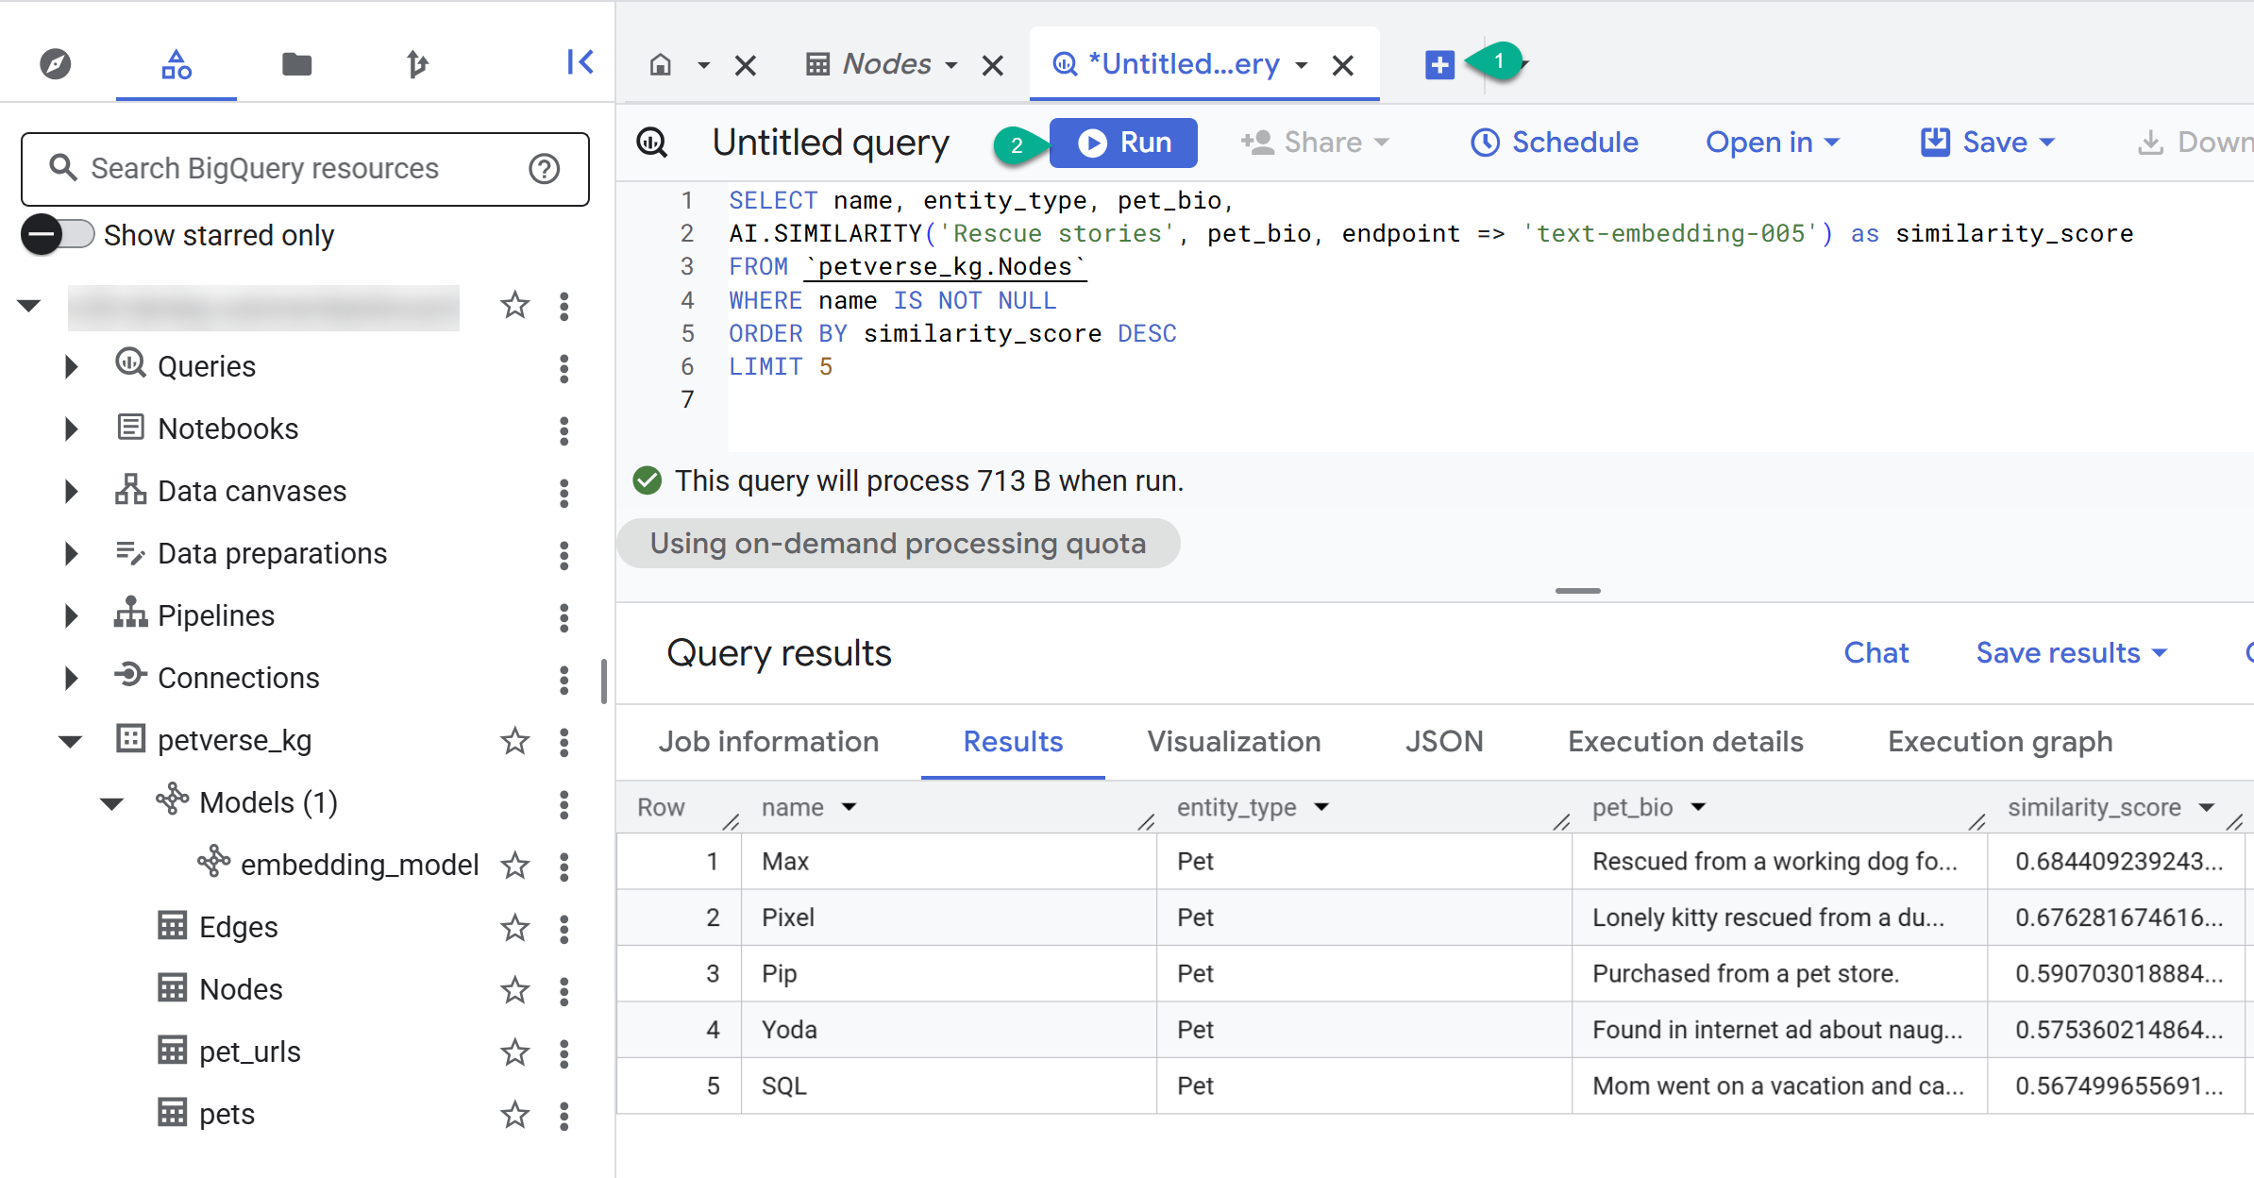This screenshot has width=2254, height=1178.
Task: Click the search help question-mark icon
Action: [545, 169]
